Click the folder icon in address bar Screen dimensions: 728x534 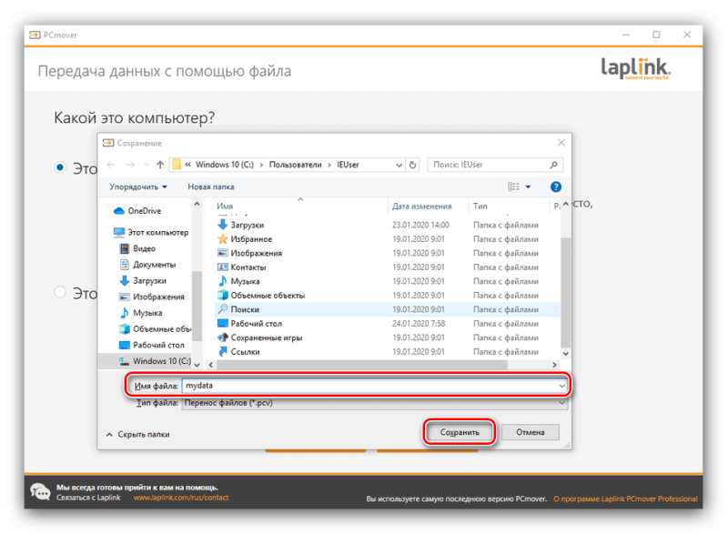pos(177,165)
